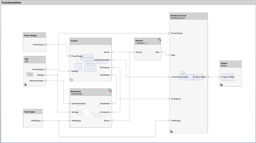This screenshot has width=256, height=143.
Task: Open the Patient component's sub-architecture icon
Action: pos(221,85)
